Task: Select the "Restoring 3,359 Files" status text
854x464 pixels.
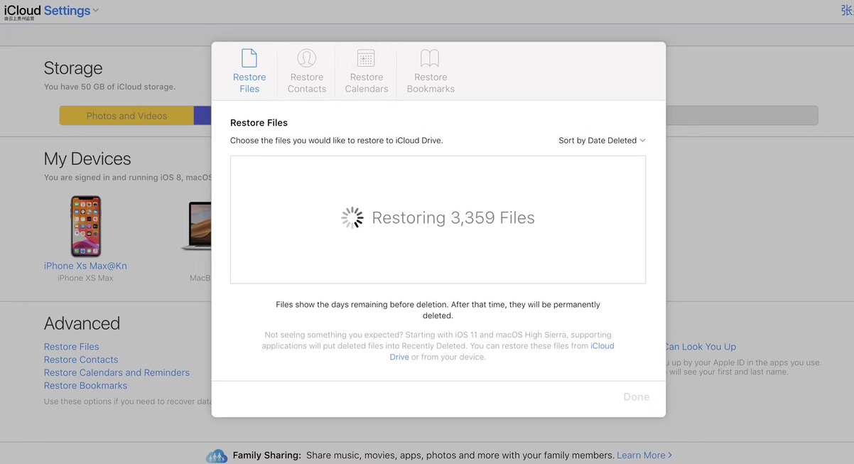Action: pyautogui.click(x=453, y=218)
